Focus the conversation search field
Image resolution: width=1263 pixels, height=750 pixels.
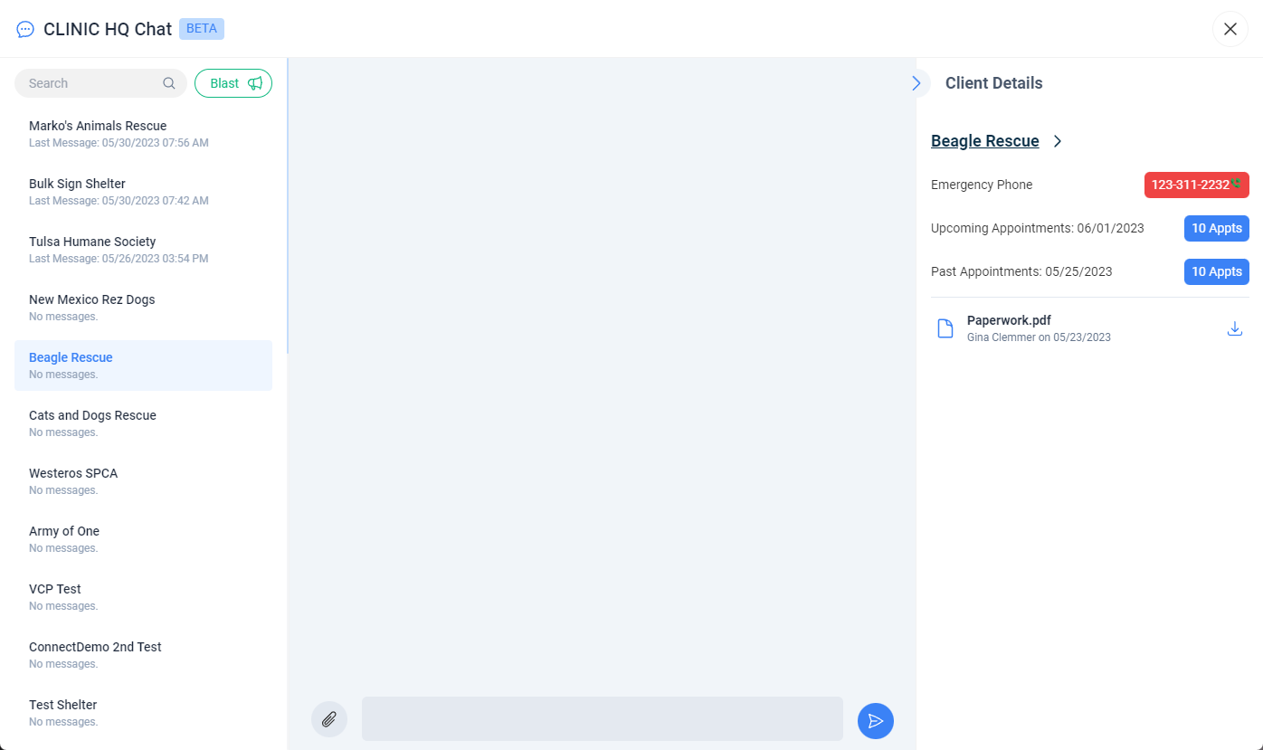90,83
